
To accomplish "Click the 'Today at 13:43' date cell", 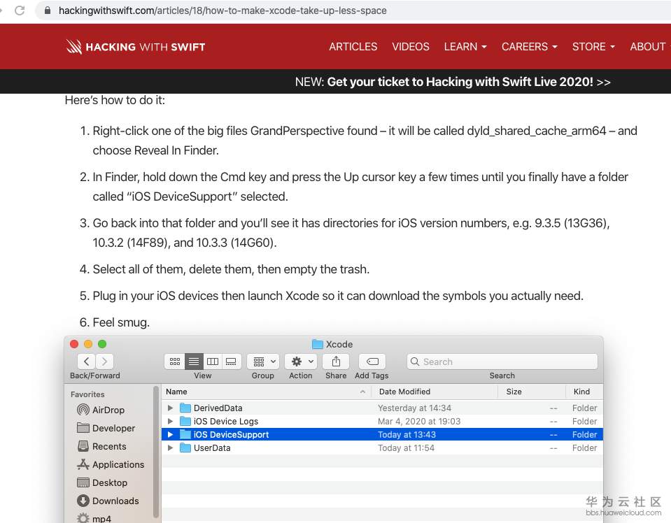I will pos(407,434).
